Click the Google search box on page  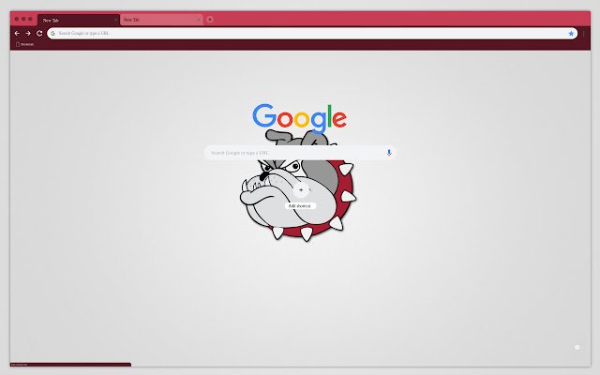[x=300, y=153]
